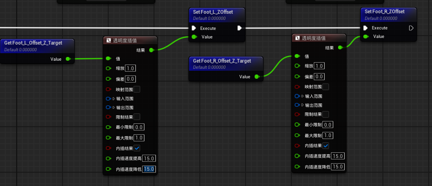The image size is (432, 186).
Task: Click 最小限制 pin on Foot_R 透明度插值 node
Action: [x=297, y=124]
